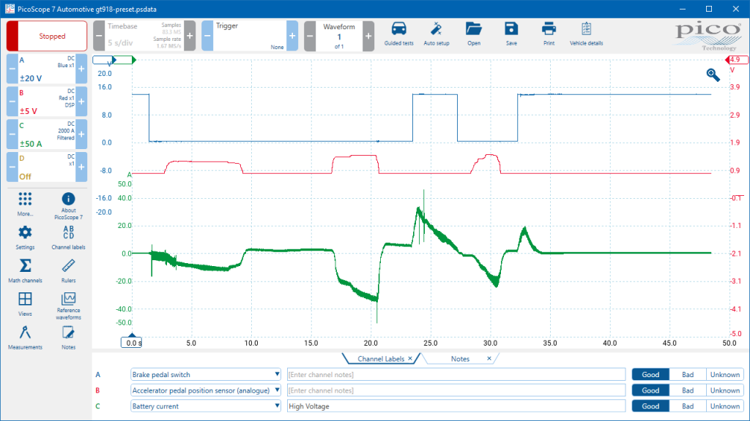The width and height of the screenshot is (750, 421).
Task: Select the Channel Labels tab
Action: tap(381, 359)
